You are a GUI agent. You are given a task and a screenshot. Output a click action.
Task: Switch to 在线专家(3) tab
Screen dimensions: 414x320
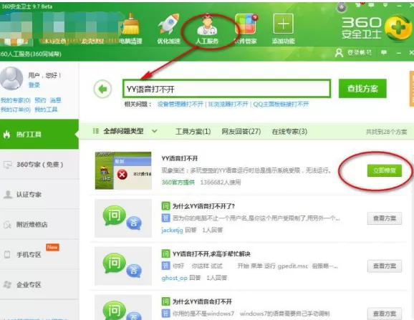pyautogui.click(x=289, y=132)
